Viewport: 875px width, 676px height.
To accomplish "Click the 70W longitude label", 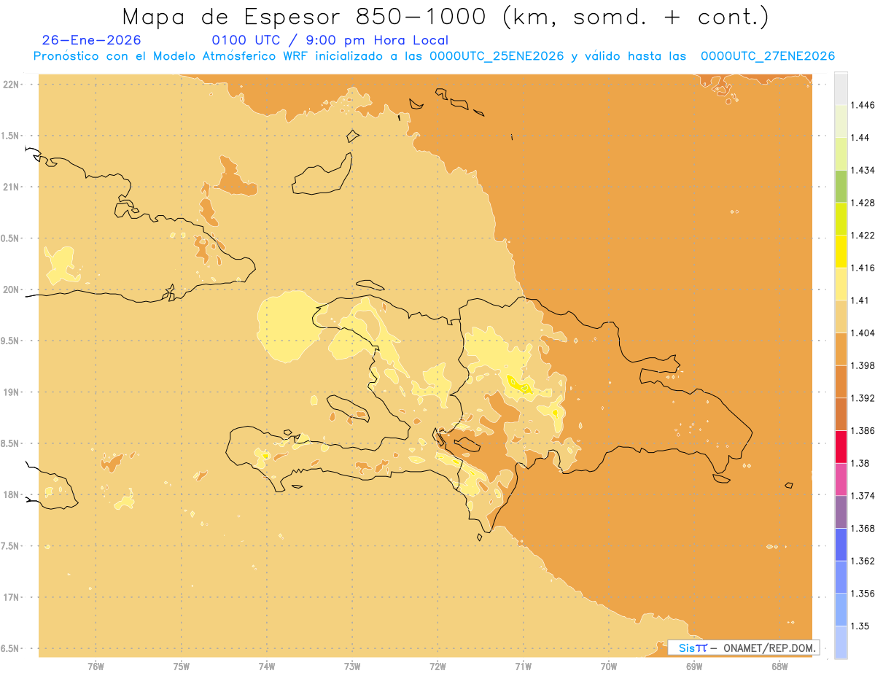I will 609,667.
